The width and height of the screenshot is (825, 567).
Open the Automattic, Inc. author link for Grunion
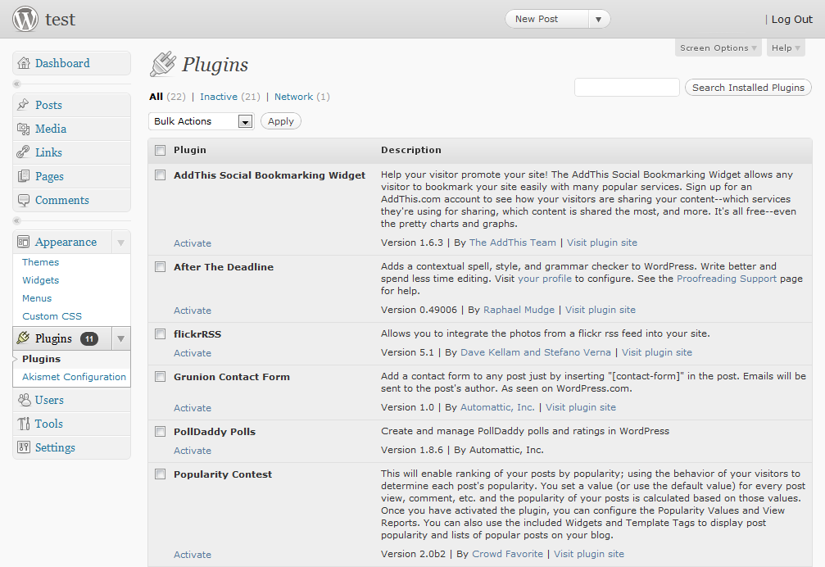click(497, 407)
